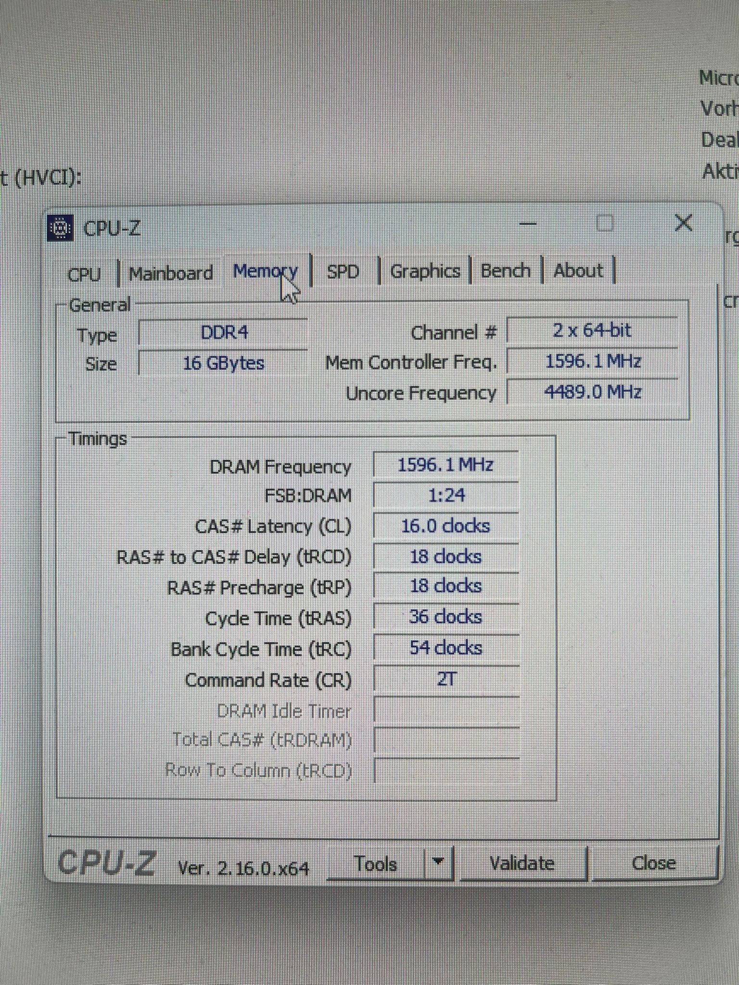Click the empty Row To Column field

pos(446,770)
